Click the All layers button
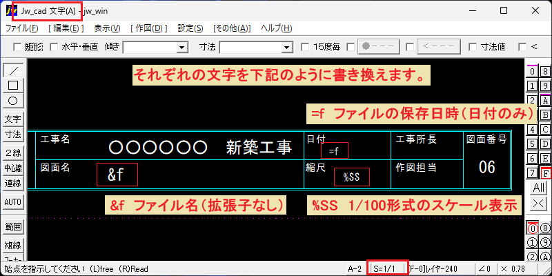This screenshot has width=552, height=276. coord(539,188)
